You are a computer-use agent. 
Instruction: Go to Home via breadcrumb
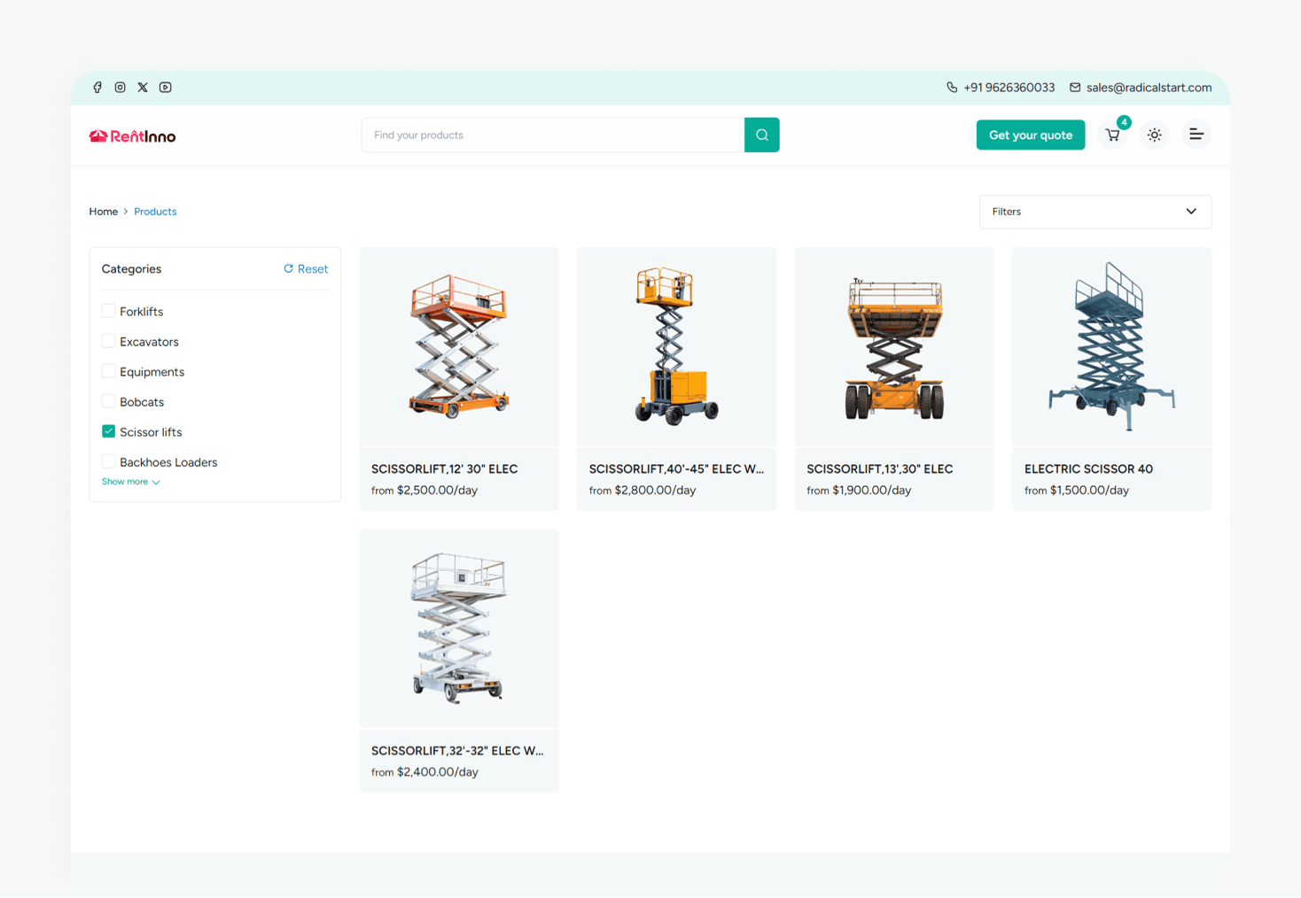103,212
